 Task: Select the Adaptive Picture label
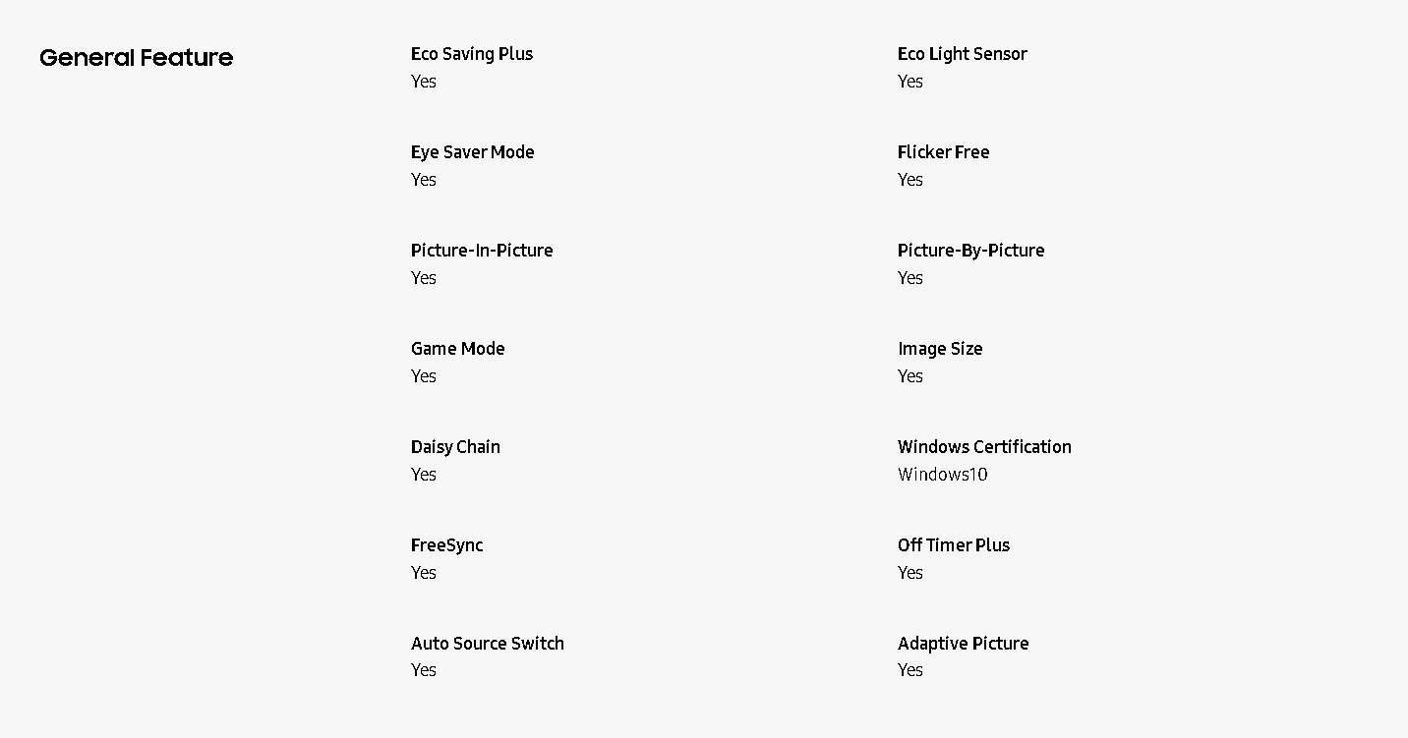[x=963, y=644]
